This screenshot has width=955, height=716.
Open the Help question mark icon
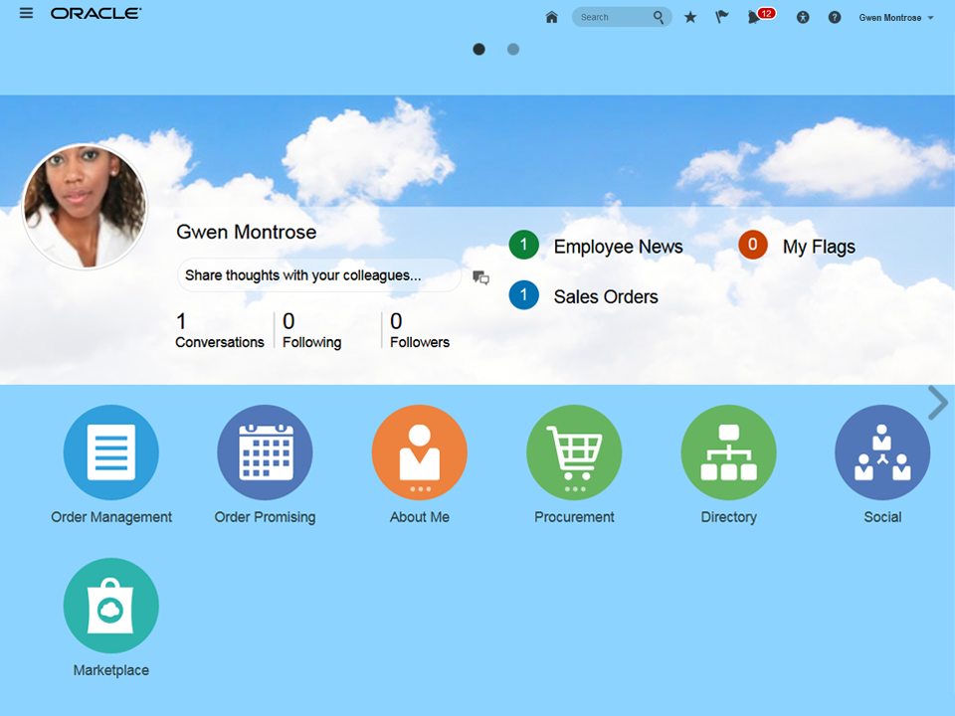835,18
